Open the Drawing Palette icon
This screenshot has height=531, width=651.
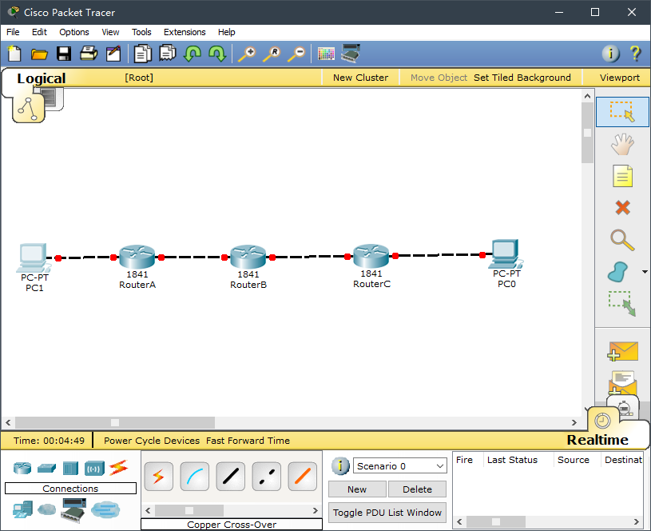point(326,54)
